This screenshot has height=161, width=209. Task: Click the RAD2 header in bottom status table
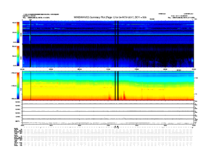16,128
